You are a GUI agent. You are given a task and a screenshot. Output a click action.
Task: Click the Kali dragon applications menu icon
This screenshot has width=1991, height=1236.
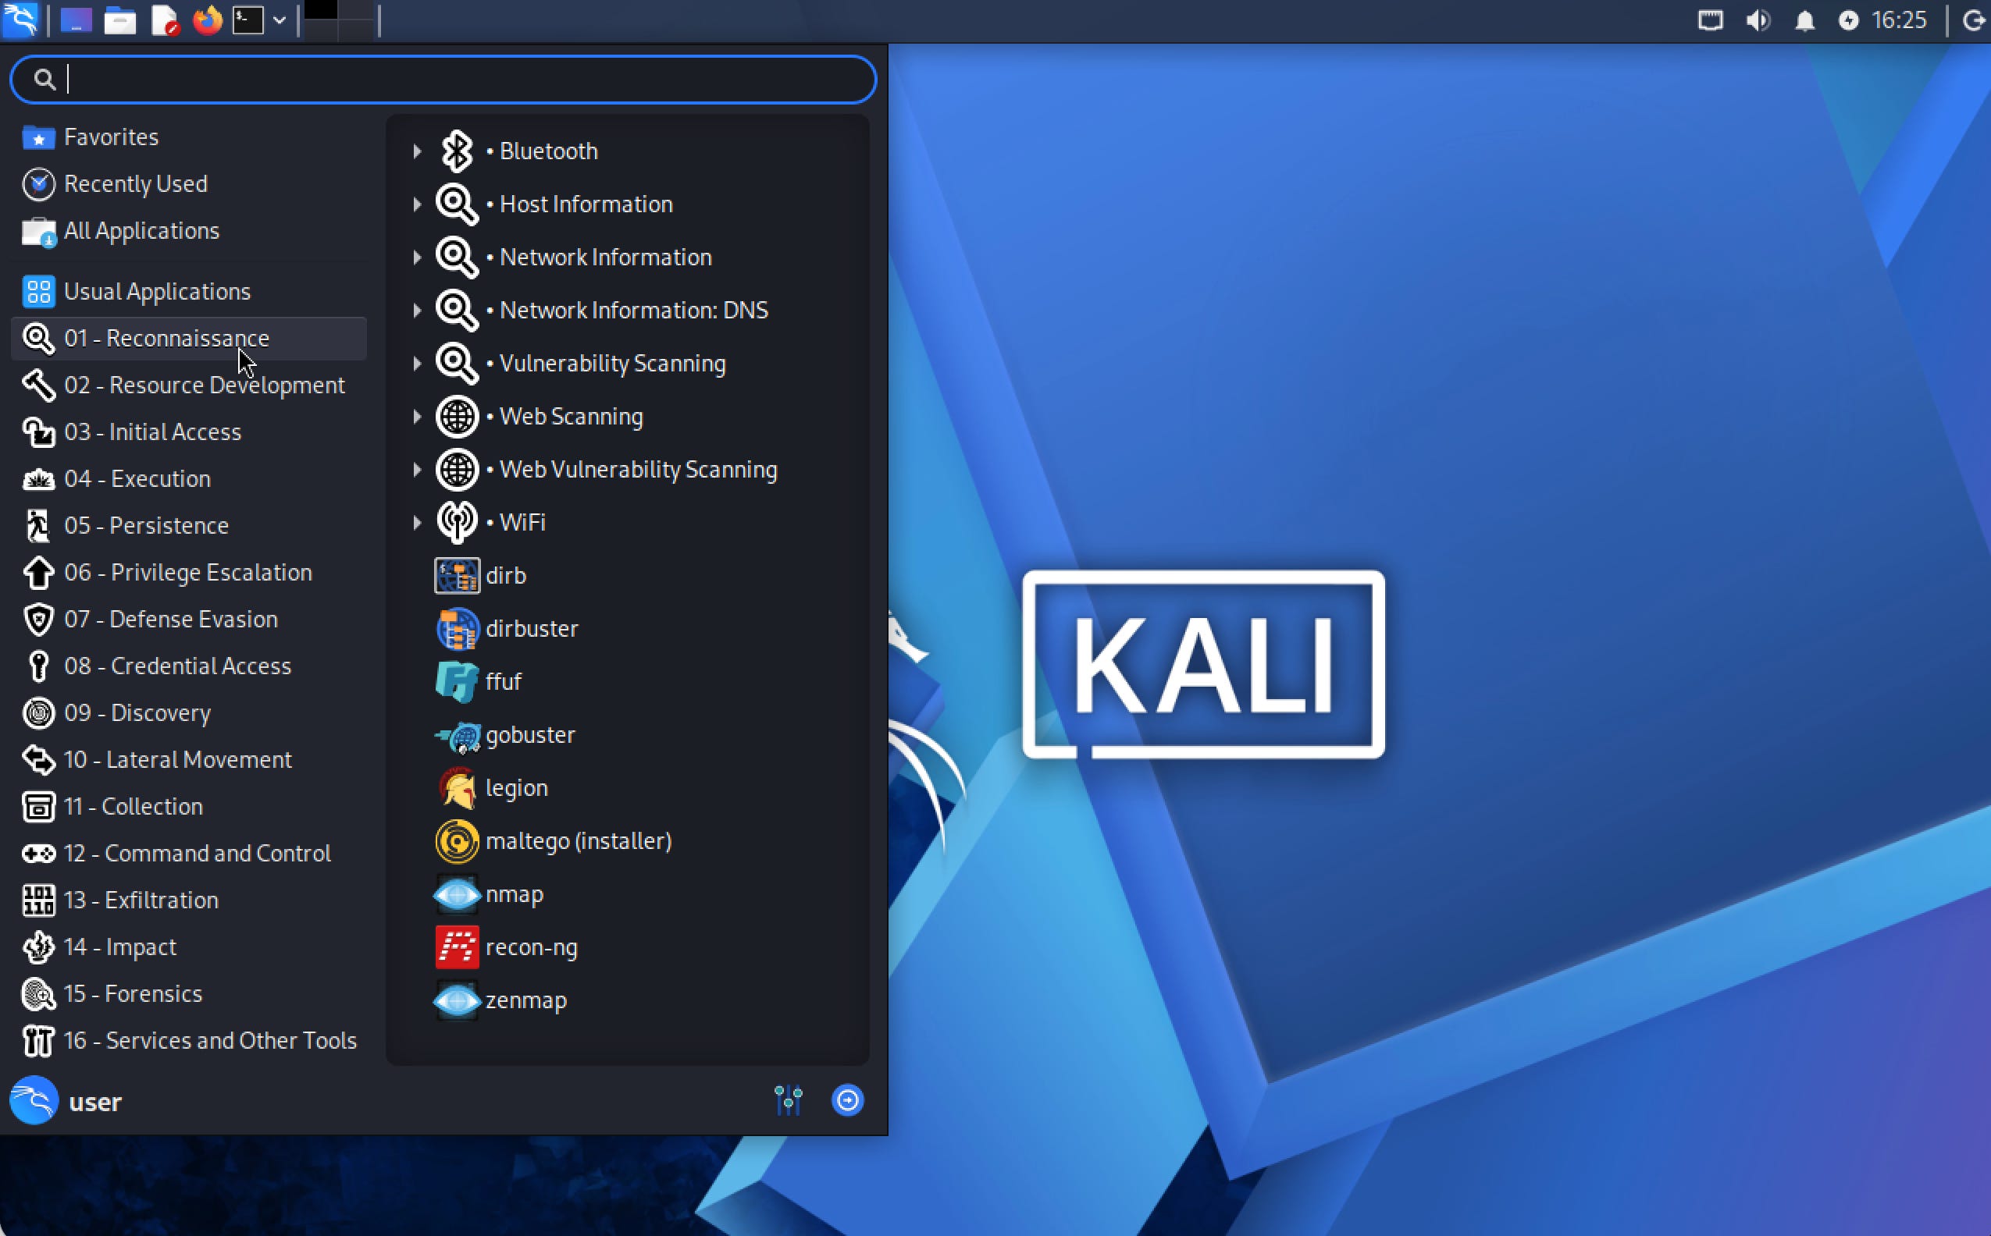pos(20,20)
